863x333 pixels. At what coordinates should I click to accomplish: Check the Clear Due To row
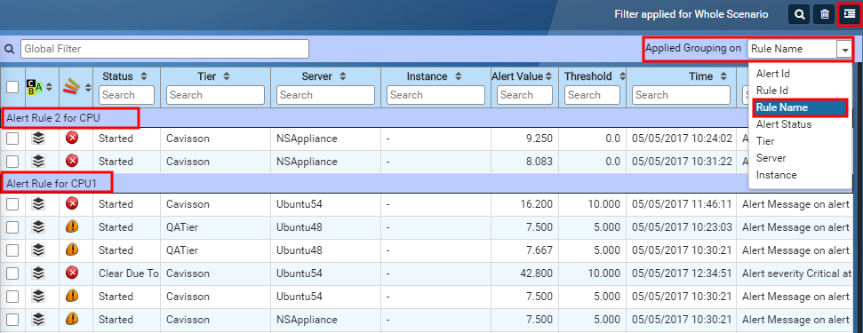pyautogui.click(x=12, y=273)
